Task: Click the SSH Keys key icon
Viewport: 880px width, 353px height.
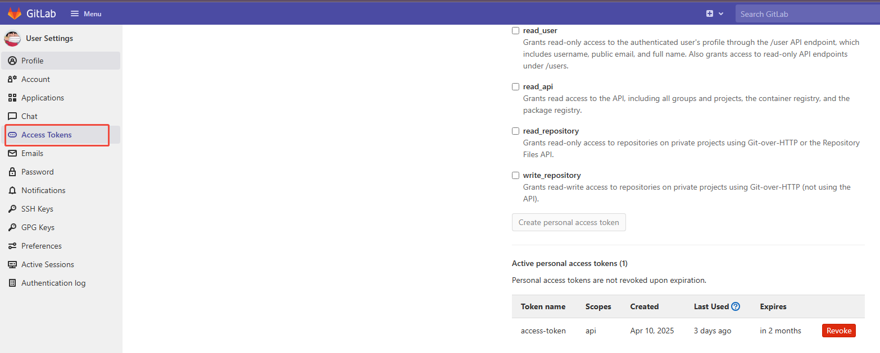Action: click(12, 208)
